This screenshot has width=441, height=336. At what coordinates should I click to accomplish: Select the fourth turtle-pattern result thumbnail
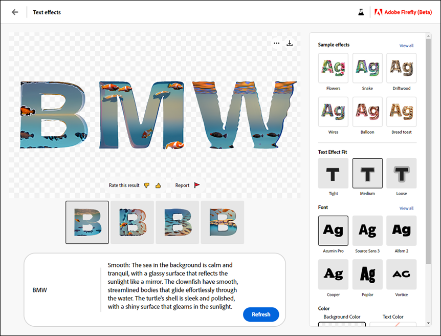[x=223, y=222]
